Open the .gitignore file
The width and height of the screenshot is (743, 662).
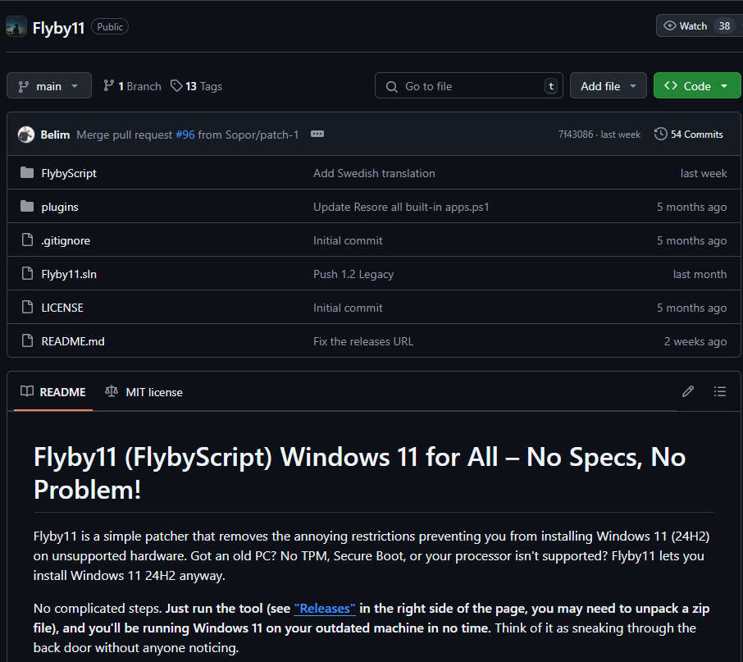click(66, 240)
